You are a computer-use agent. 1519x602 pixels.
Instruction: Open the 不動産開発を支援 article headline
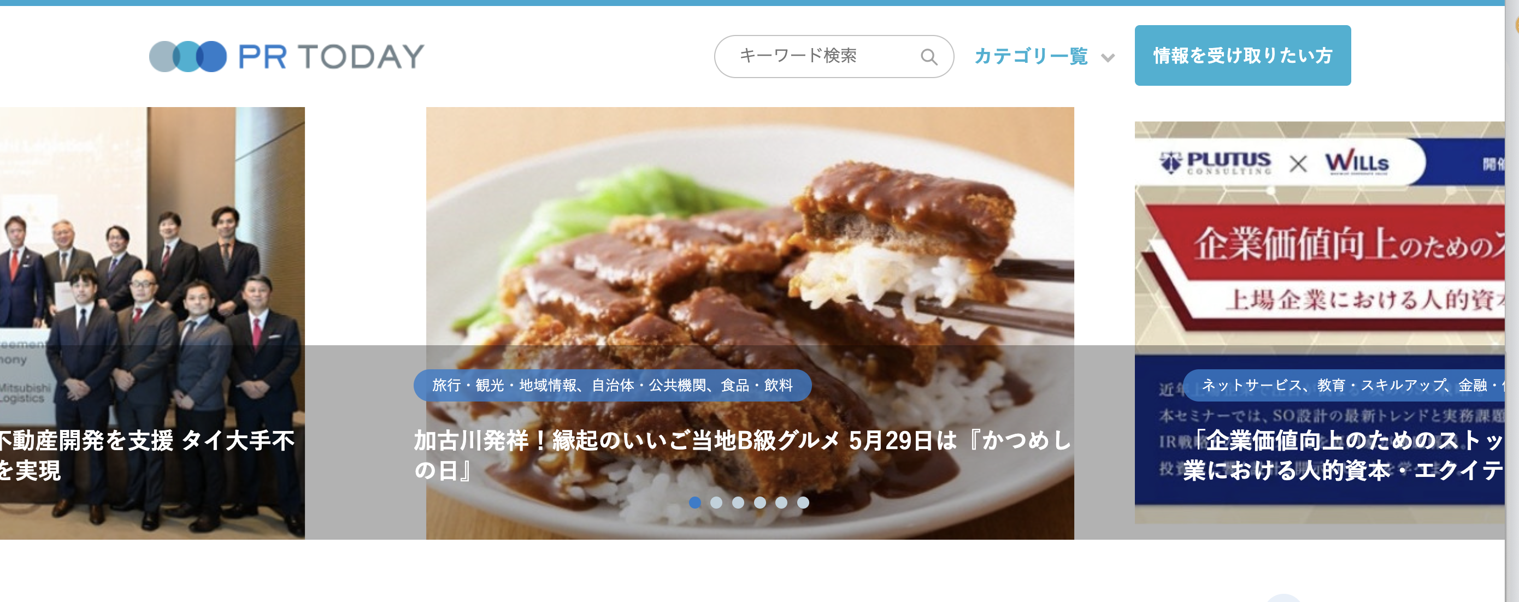pos(148,455)
